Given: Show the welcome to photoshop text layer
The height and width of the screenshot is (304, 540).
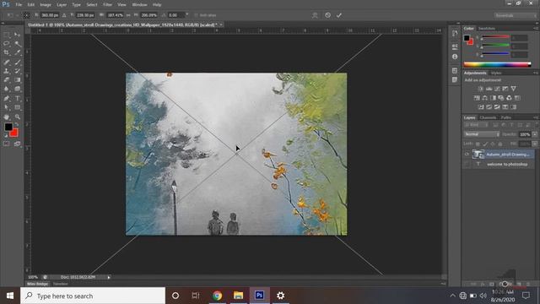Looking at the screenshot, I should pos(467,165).
